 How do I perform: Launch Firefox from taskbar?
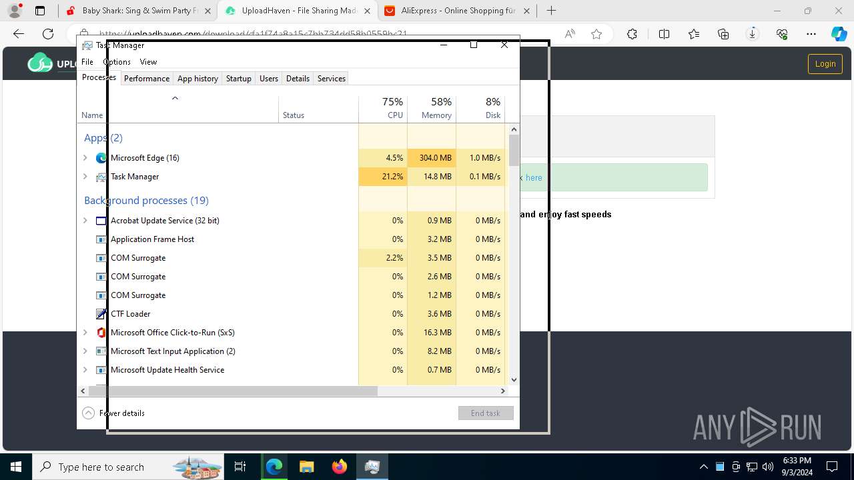[x=340, y=467]
